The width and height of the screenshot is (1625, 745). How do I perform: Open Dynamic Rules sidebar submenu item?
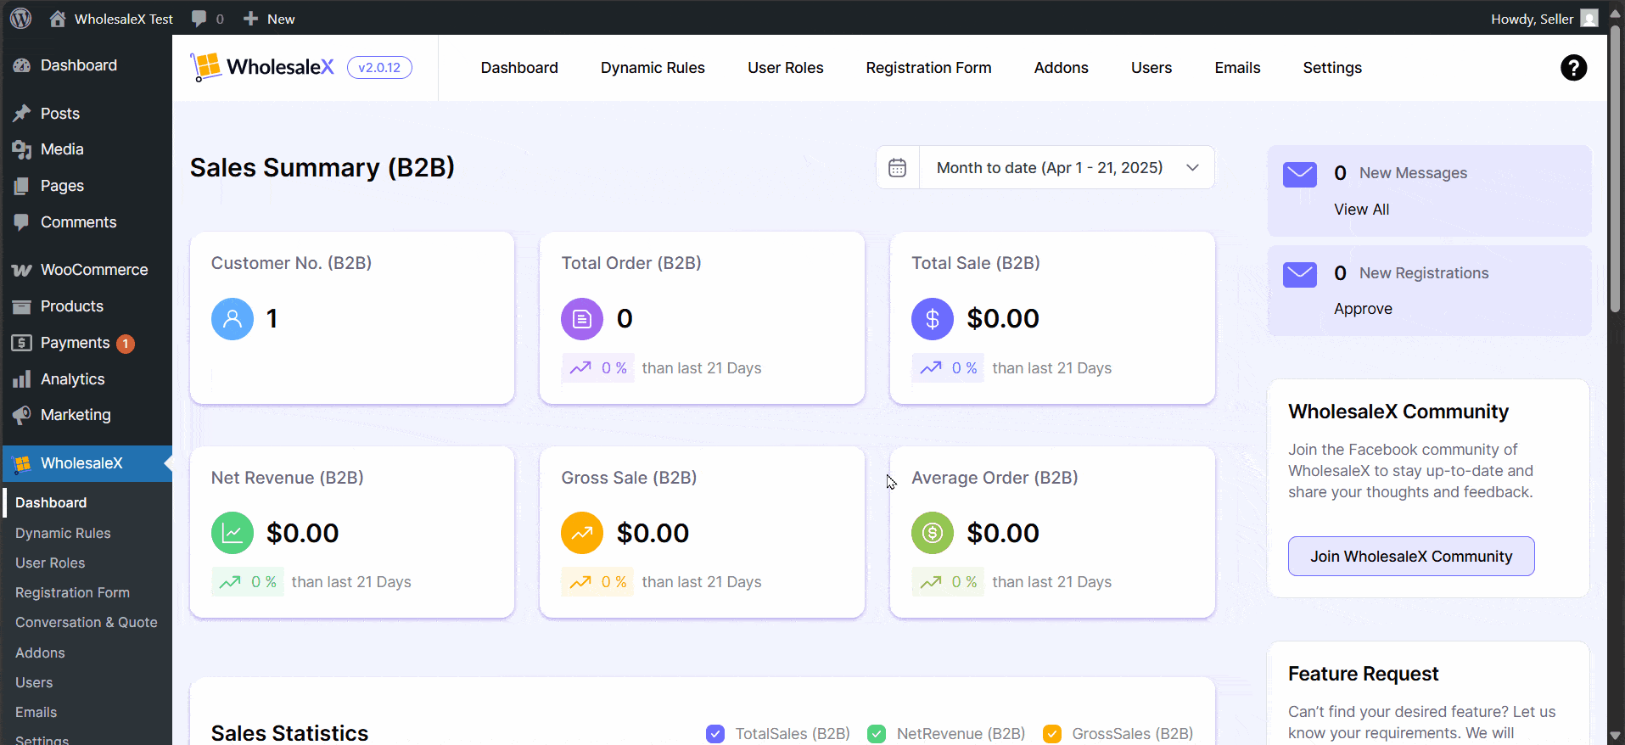(x=63, y=534)
